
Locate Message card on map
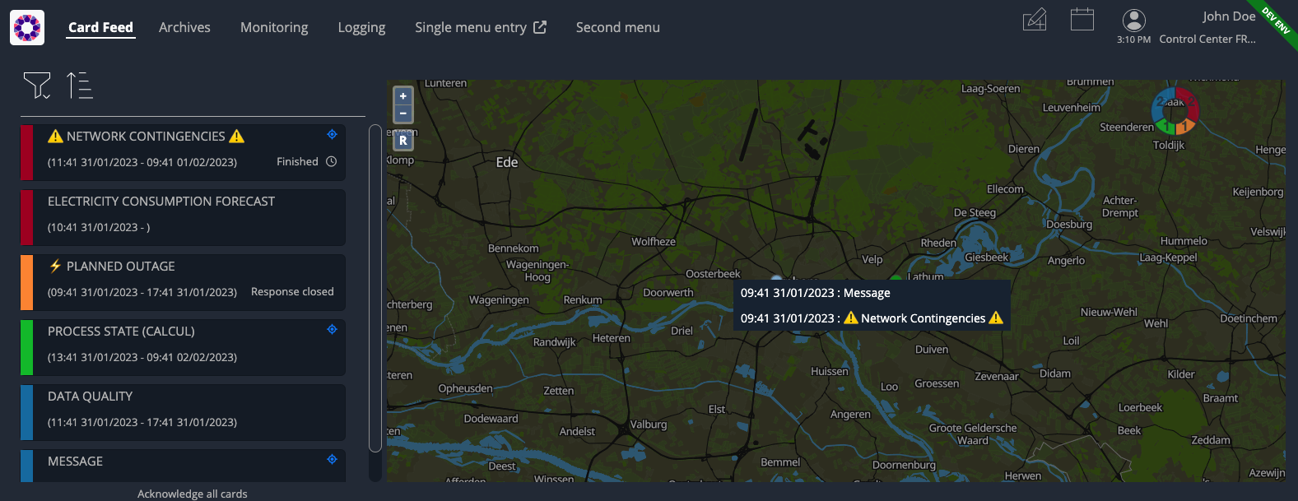[332, 459]
